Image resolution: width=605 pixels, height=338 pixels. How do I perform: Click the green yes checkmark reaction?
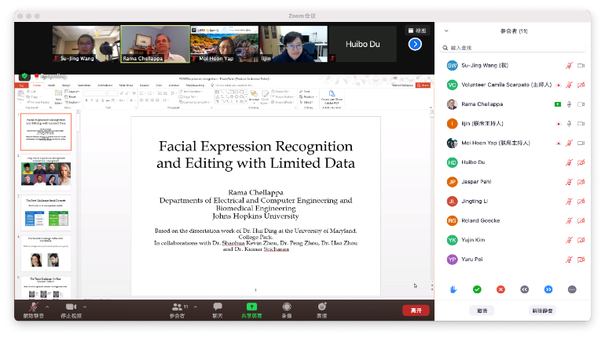coord(477,289)
